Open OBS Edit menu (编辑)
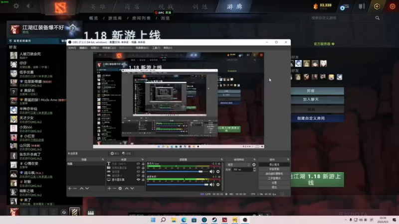Image resolution: width=399 pixels, height=224 pixels. point(83,48)
